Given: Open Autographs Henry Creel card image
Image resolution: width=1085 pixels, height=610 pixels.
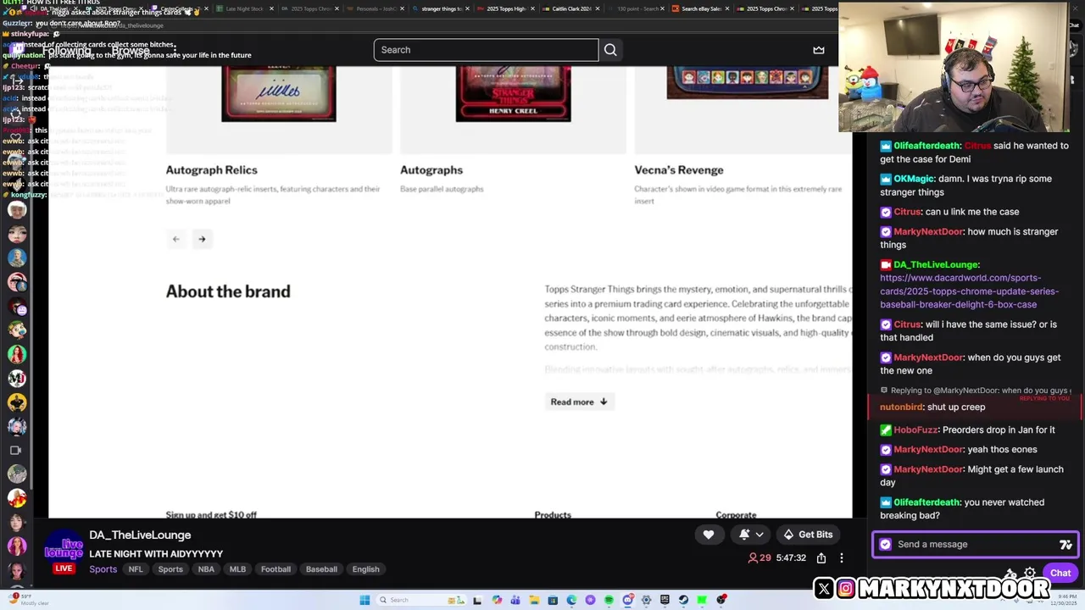Looking at the screenshot, I should pyautogui.click(x=513, y=94).
